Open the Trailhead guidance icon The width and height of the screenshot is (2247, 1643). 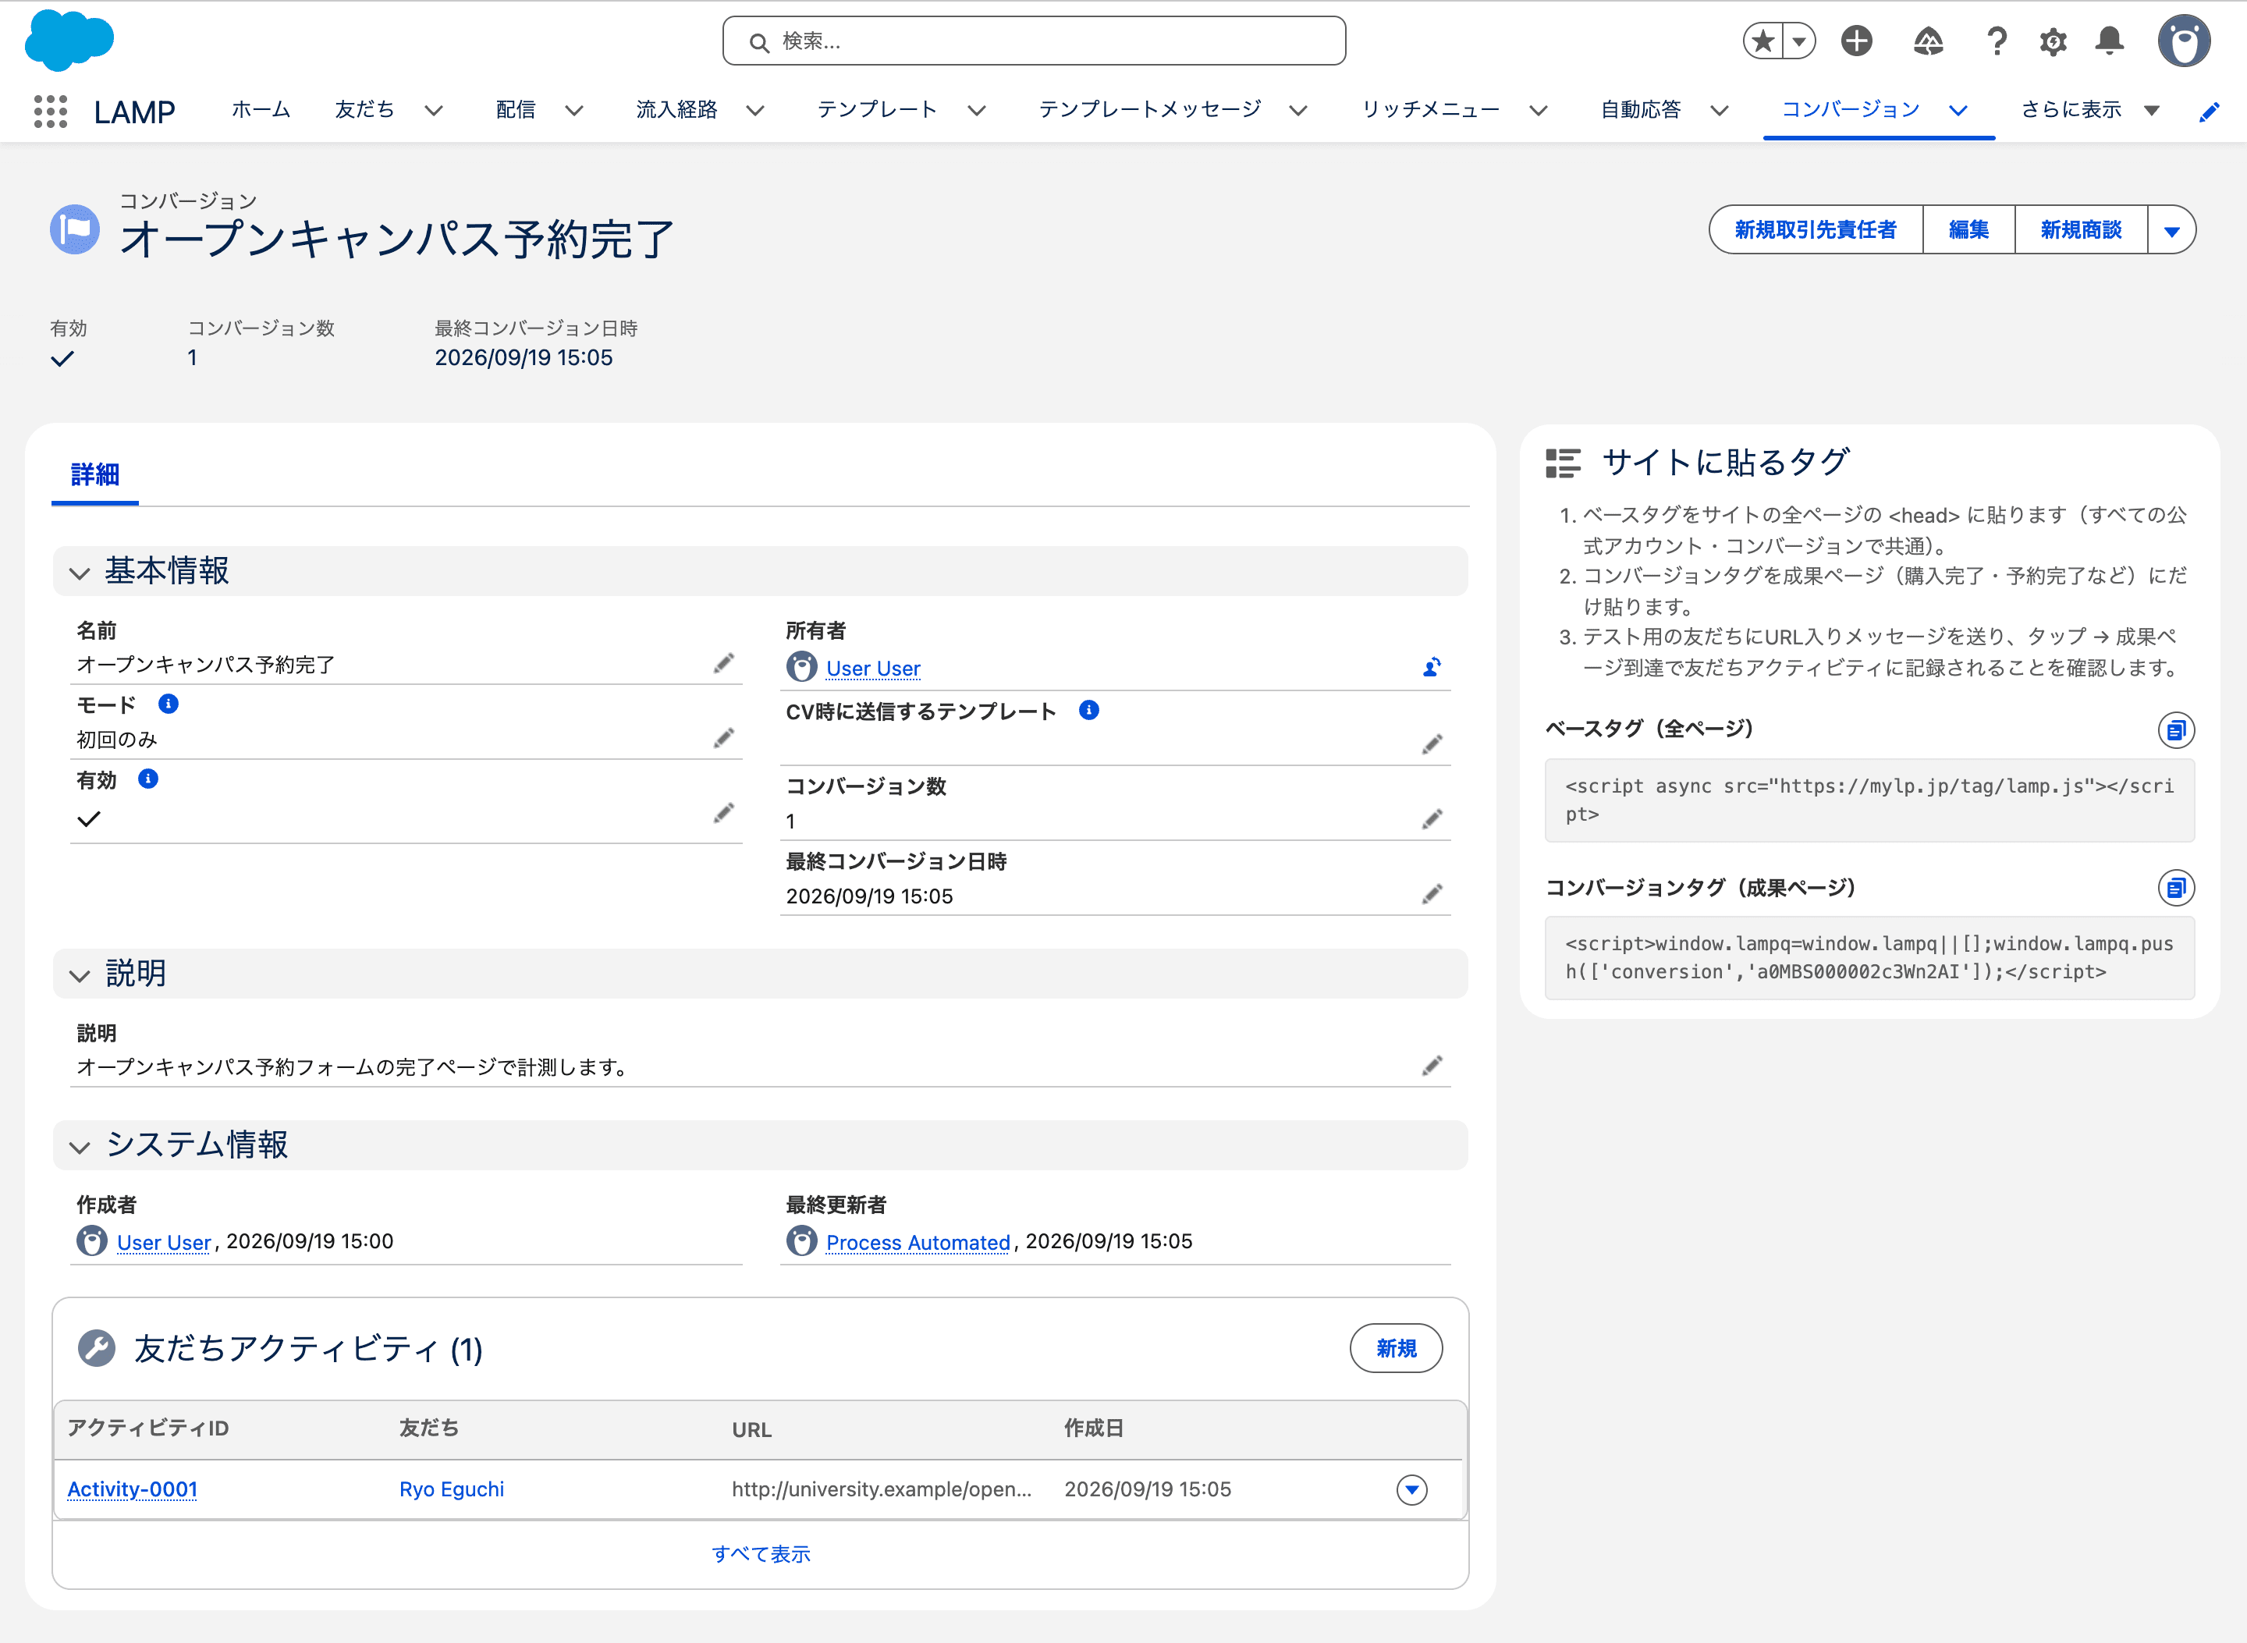click(1928, 41)
